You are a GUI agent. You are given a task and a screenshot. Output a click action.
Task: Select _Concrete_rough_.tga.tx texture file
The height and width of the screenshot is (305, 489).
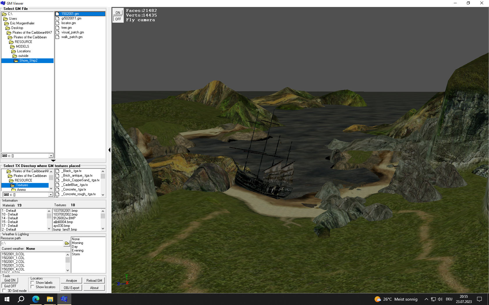(78, 194)
